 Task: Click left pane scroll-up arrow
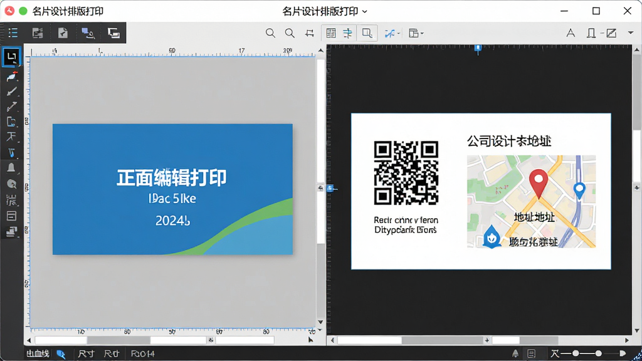[x=320, y=50]
